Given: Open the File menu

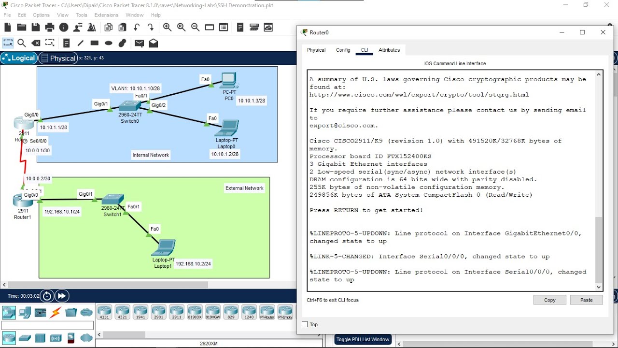Looking at the screenshot, I should pos(7,15).
